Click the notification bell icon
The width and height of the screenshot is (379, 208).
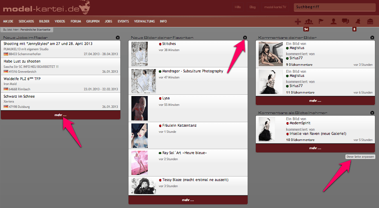[358, 22]
